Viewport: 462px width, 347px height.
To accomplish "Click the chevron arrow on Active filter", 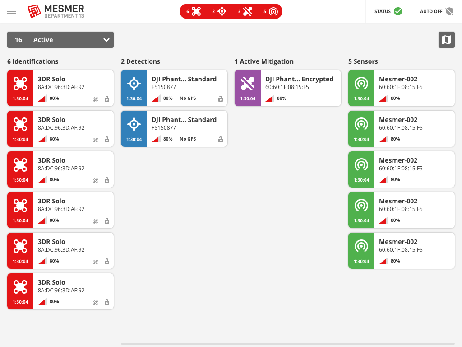I will point(106,40).
